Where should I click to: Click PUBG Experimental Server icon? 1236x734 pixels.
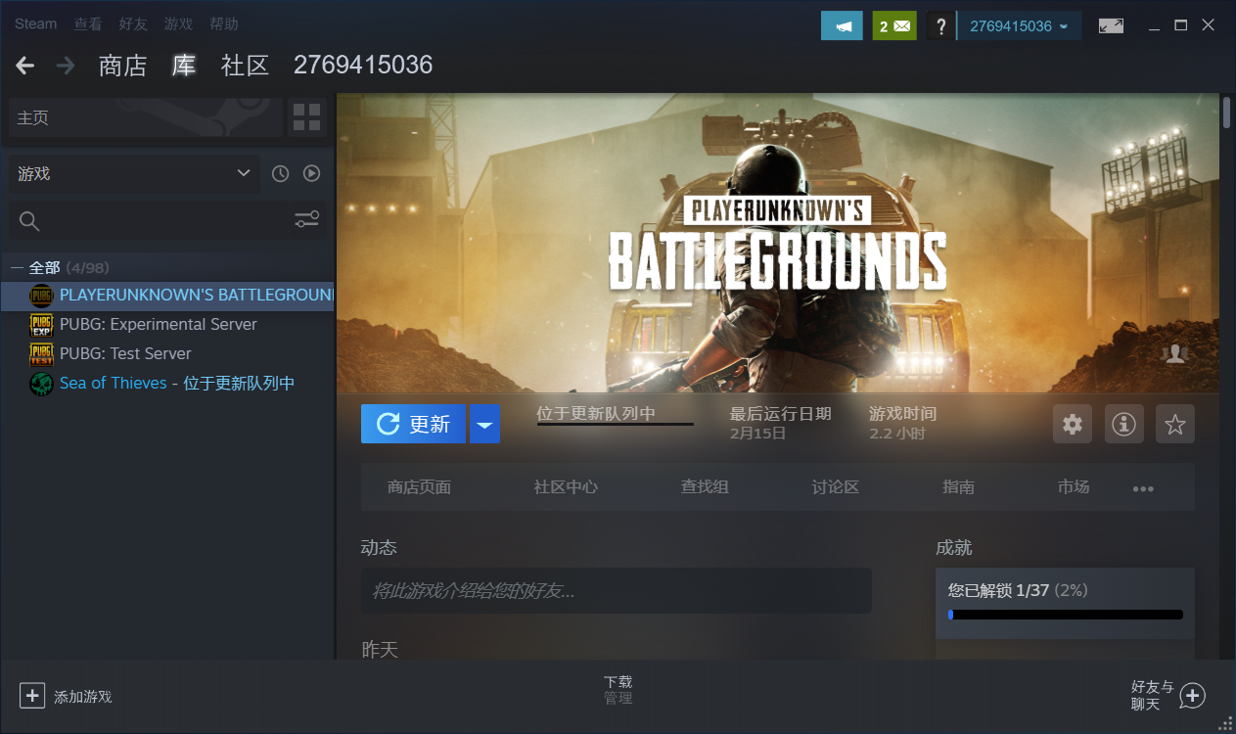41,324
